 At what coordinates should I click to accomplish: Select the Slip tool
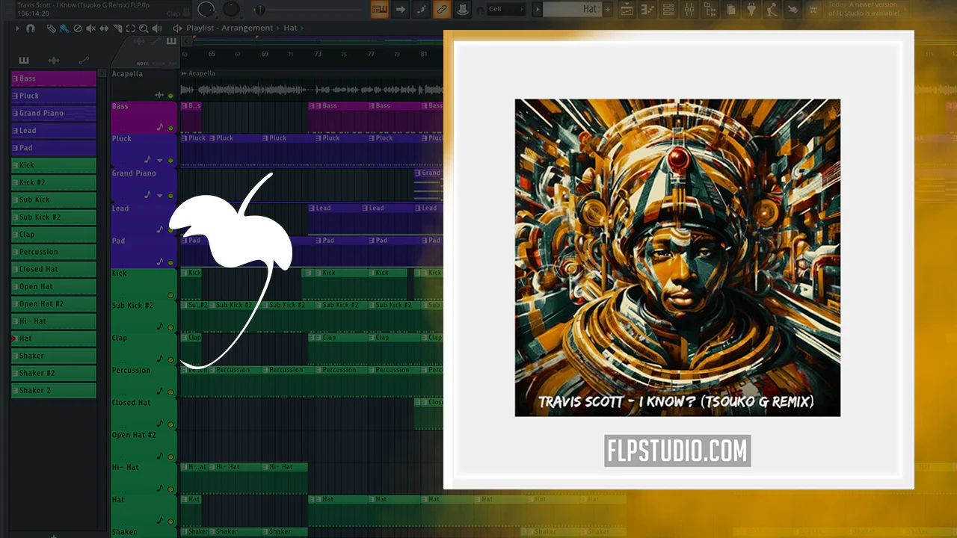[104, 28]
